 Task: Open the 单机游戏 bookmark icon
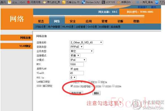44,2
